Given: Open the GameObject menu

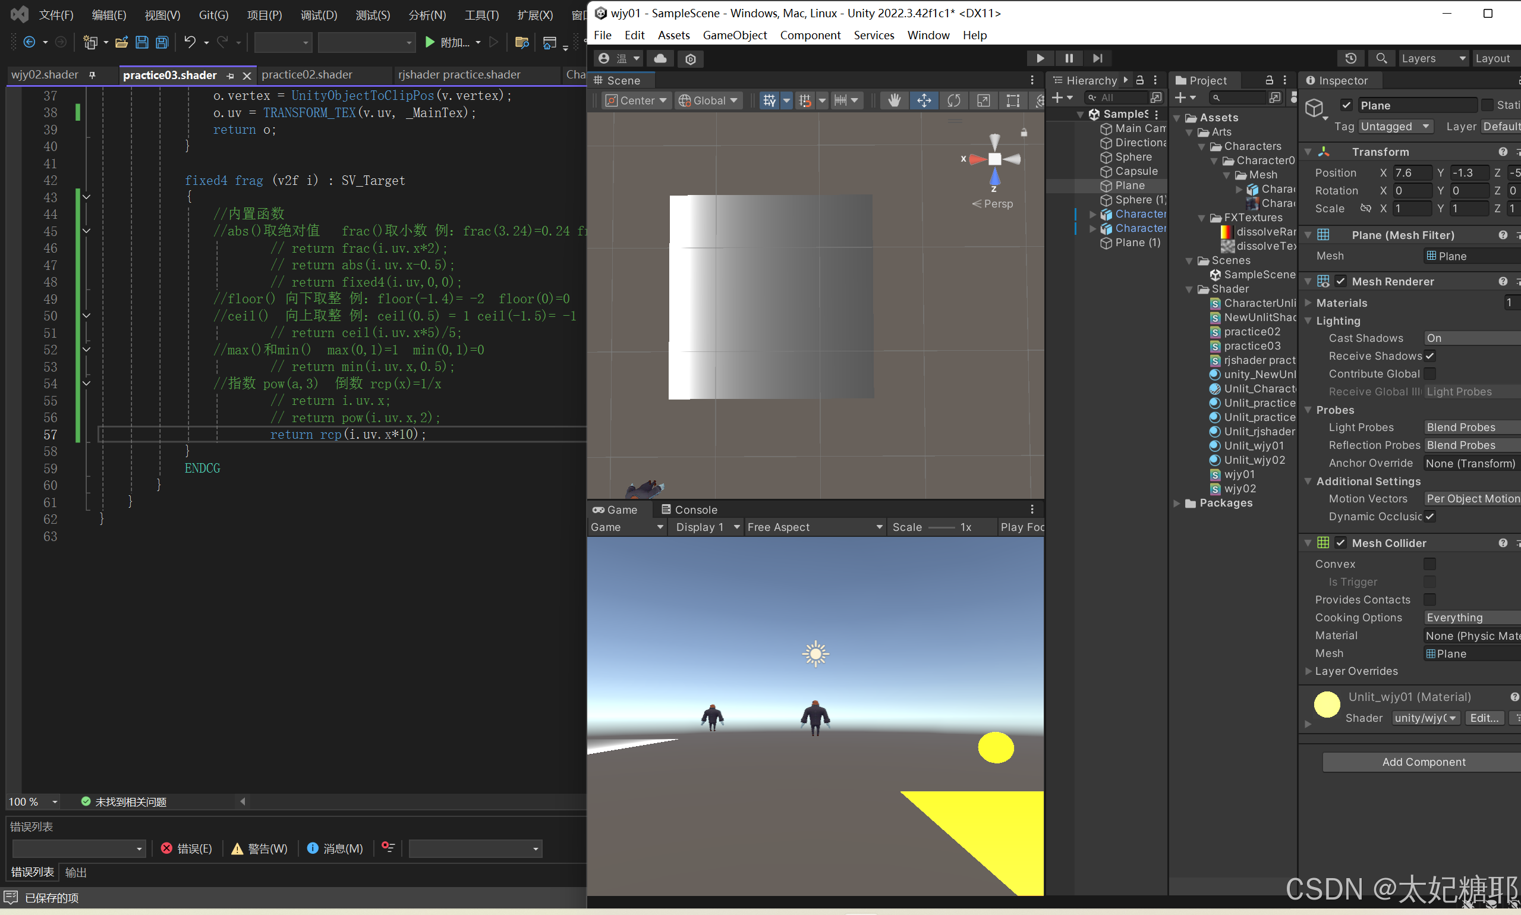Looking at the screenshot, I should coord(735,35).
